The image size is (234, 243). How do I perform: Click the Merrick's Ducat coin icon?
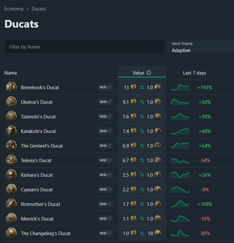point(11,219)
